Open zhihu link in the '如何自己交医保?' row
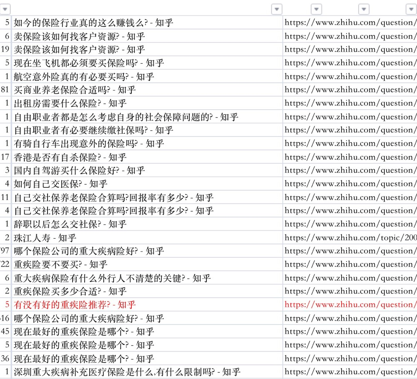This screenshot has height=379, width=417. [x=351, y=184]
